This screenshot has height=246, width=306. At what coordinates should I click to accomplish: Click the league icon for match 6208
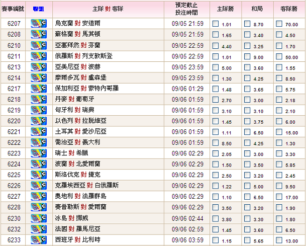(39, 34)
